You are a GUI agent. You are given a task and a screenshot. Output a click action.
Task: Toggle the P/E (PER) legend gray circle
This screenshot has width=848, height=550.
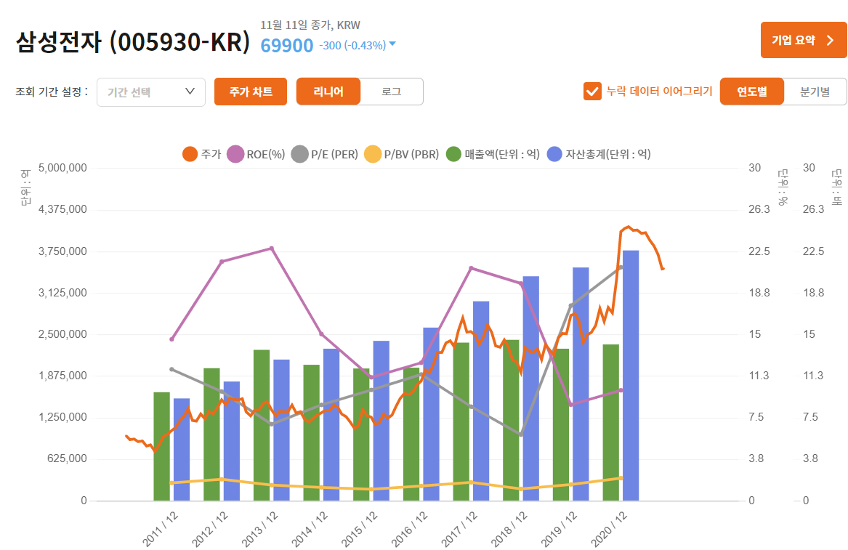(299, 154)
